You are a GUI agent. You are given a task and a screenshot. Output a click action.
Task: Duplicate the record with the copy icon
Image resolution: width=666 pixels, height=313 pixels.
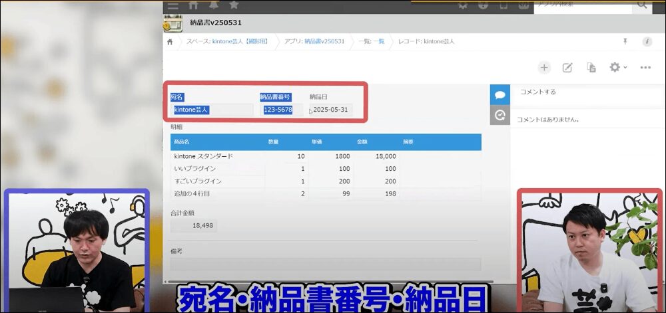tap(591, 67)
